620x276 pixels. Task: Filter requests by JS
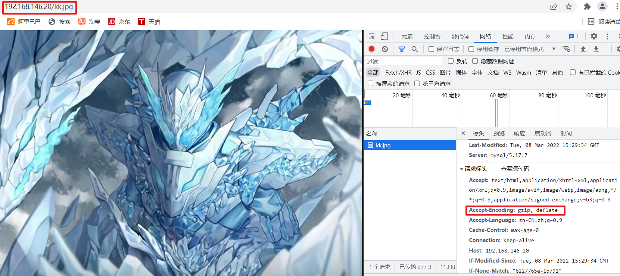(x=418, y=72)
